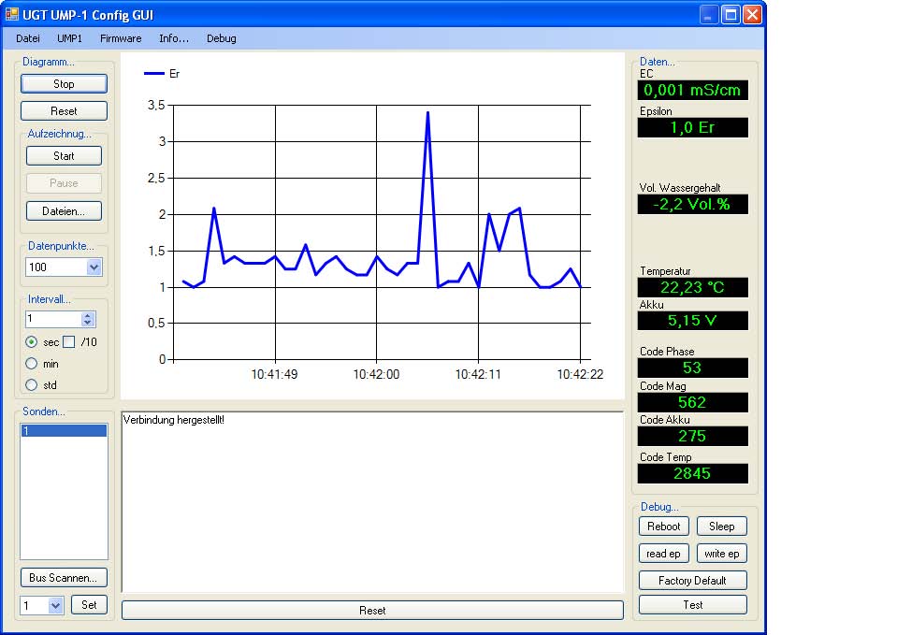
Task: Select the min interval radio button
Action: (x=32, y=364)
